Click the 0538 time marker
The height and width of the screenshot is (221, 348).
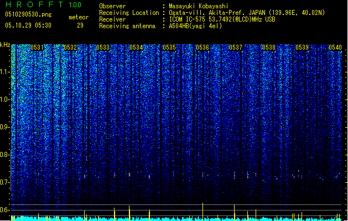pyautogui.click(x=269, y=48)
